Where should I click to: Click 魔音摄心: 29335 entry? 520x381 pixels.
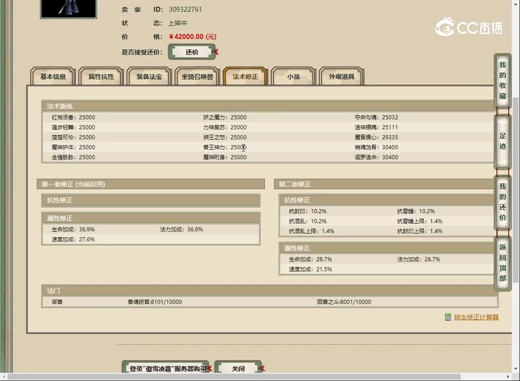point(376,137)
